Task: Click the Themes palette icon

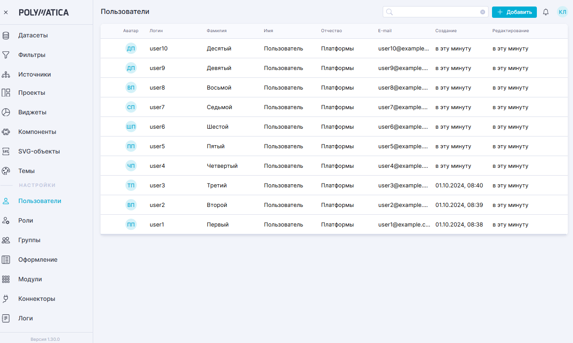Action: coord(6,171)
